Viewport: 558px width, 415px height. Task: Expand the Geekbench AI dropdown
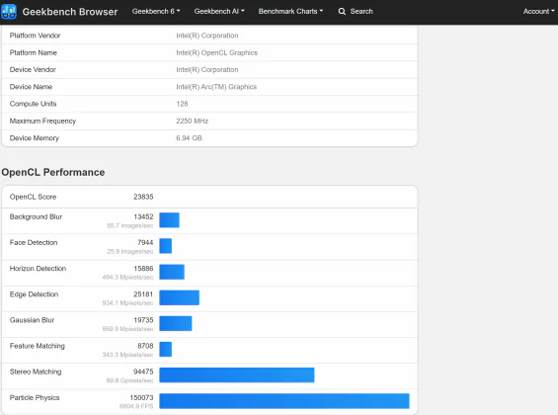(219, 12)
